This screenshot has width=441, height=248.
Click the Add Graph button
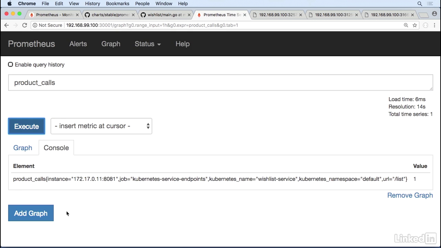pos(31,213)
